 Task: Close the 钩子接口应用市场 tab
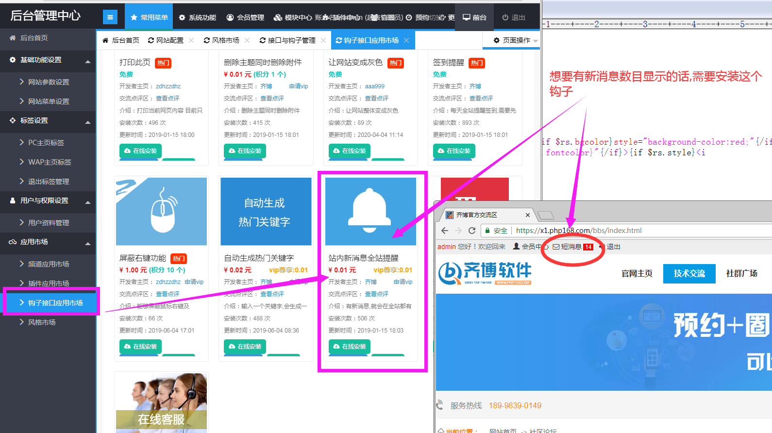[406, 40]
